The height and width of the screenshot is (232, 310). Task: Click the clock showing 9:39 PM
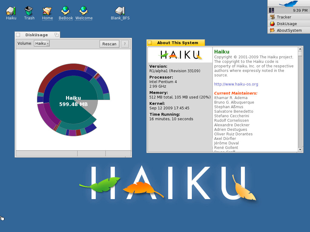coord(300,11)
